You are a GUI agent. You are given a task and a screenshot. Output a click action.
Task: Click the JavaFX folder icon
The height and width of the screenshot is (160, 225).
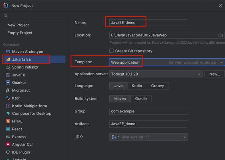[x=8, y=75]
